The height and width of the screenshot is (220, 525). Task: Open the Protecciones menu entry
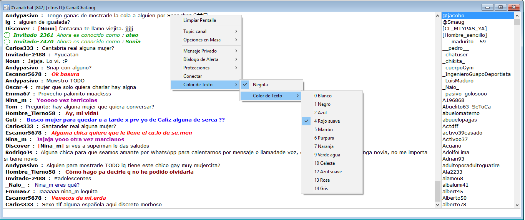tap(206, 68)
